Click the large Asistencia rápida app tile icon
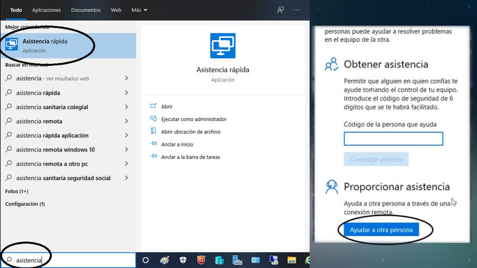477x268 pixels. tap(223, 46)
